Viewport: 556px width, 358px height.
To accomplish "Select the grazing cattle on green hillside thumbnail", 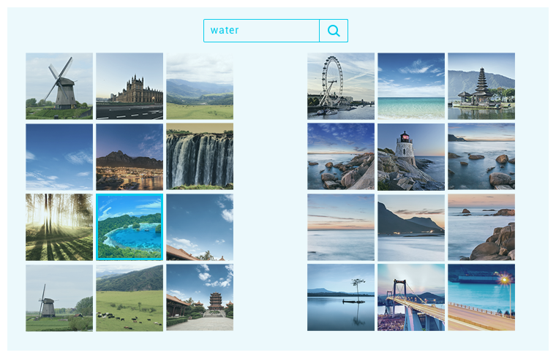I will coord(129,297).
